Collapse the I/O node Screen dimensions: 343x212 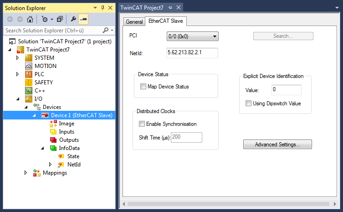18,99
